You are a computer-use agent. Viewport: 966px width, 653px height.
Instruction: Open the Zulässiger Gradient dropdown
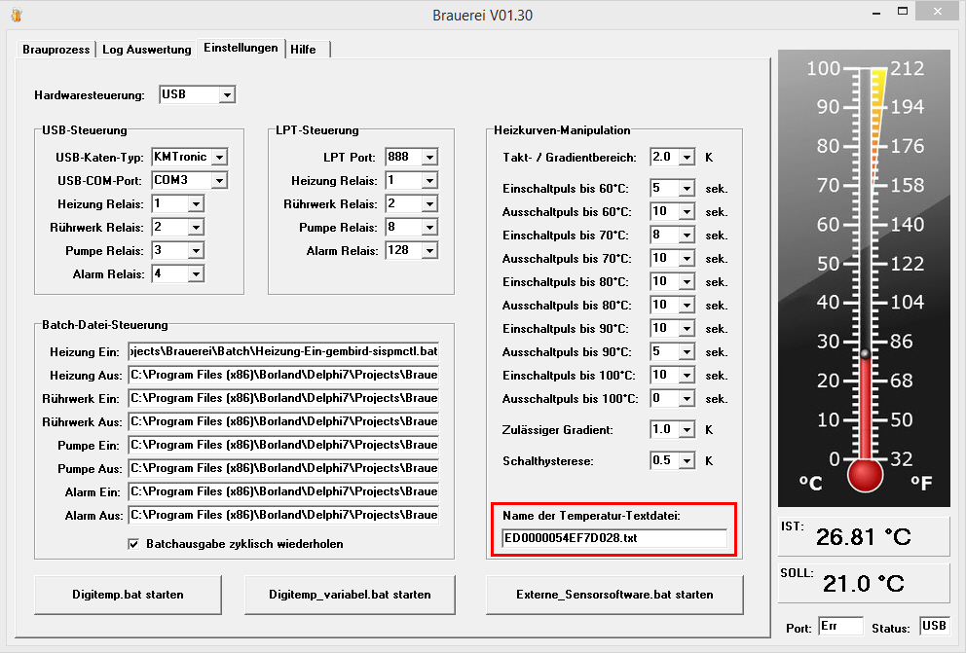pos(687,430)
